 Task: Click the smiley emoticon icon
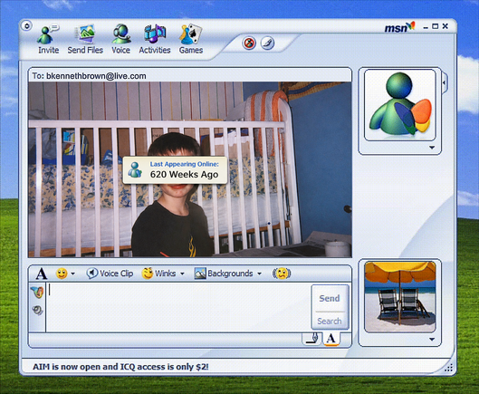[62, 274]
